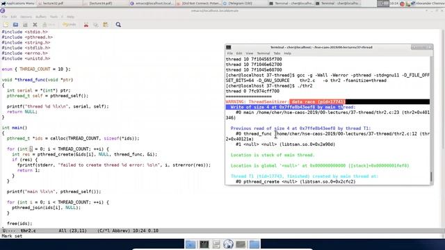This screenshot has height=250, width=445.
Task: Switch to first Terminal taskbar window
Action: (291, 3)
